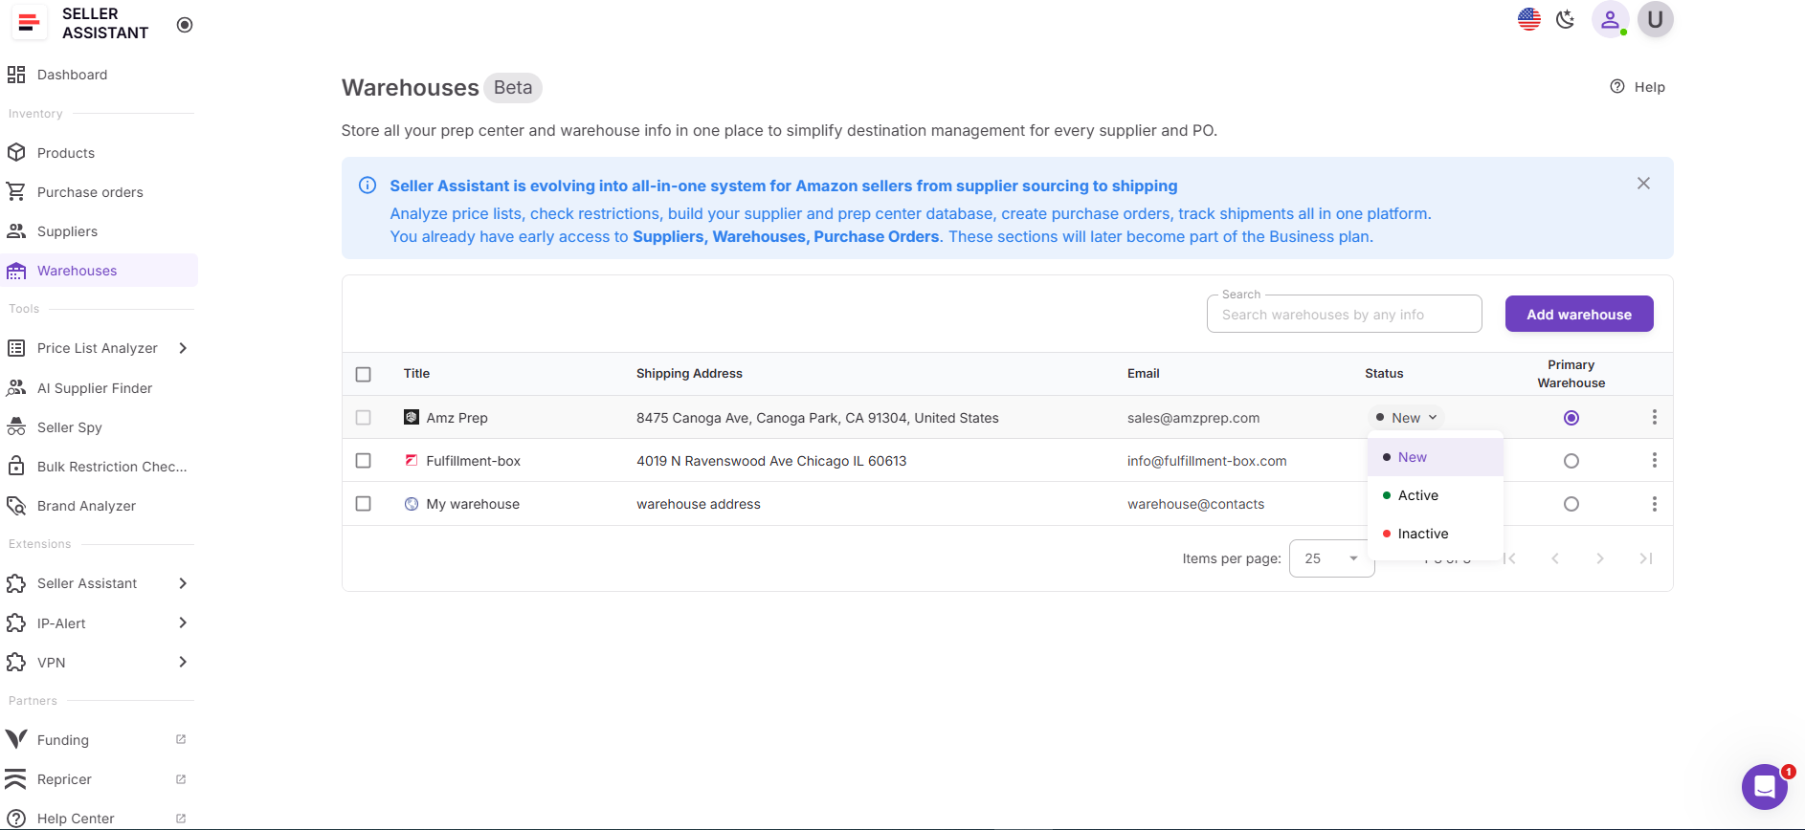Check the Fulfillment-box row checkbox
The height and width of the screenshot is (830, 1805).
point(364,461)
